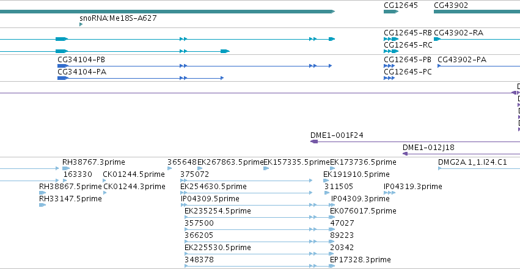This screenshot has width=520, height=269.
Task: Select EST CK01244.3prime
Action: pos(134,187)
